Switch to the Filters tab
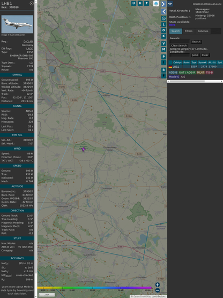This screenshot has width=223, height=298. tap(189, 31)
